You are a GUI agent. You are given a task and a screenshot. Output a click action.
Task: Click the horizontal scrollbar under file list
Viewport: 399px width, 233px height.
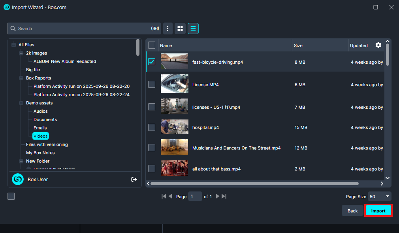(x=254, y=184)
